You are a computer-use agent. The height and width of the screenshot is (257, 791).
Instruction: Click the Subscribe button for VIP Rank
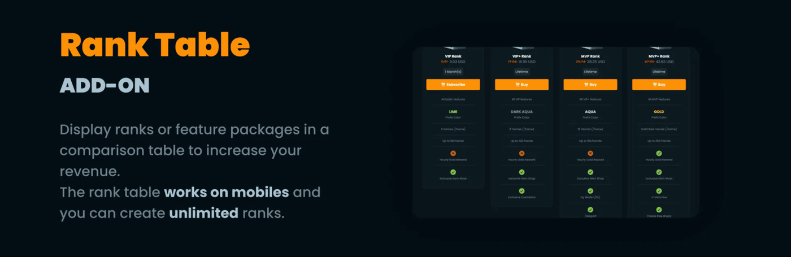pyautogui.click(x=453, y=85)
